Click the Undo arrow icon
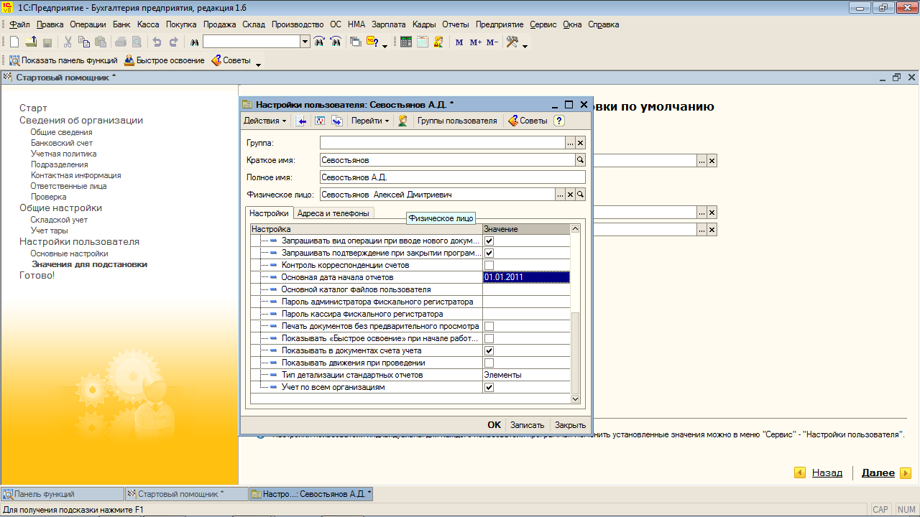Screen dimensions: 920x517 pyautogui.click(x=157, y=42)
